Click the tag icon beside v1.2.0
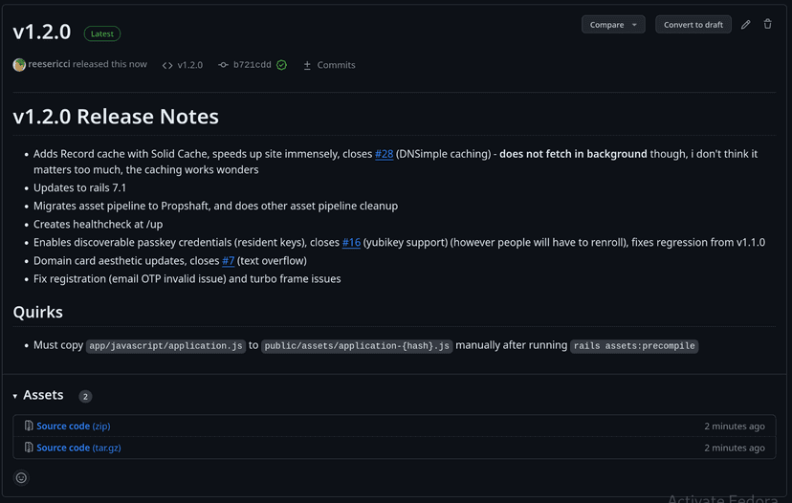Screen dimensions: 792x503 tap(167, 65)
